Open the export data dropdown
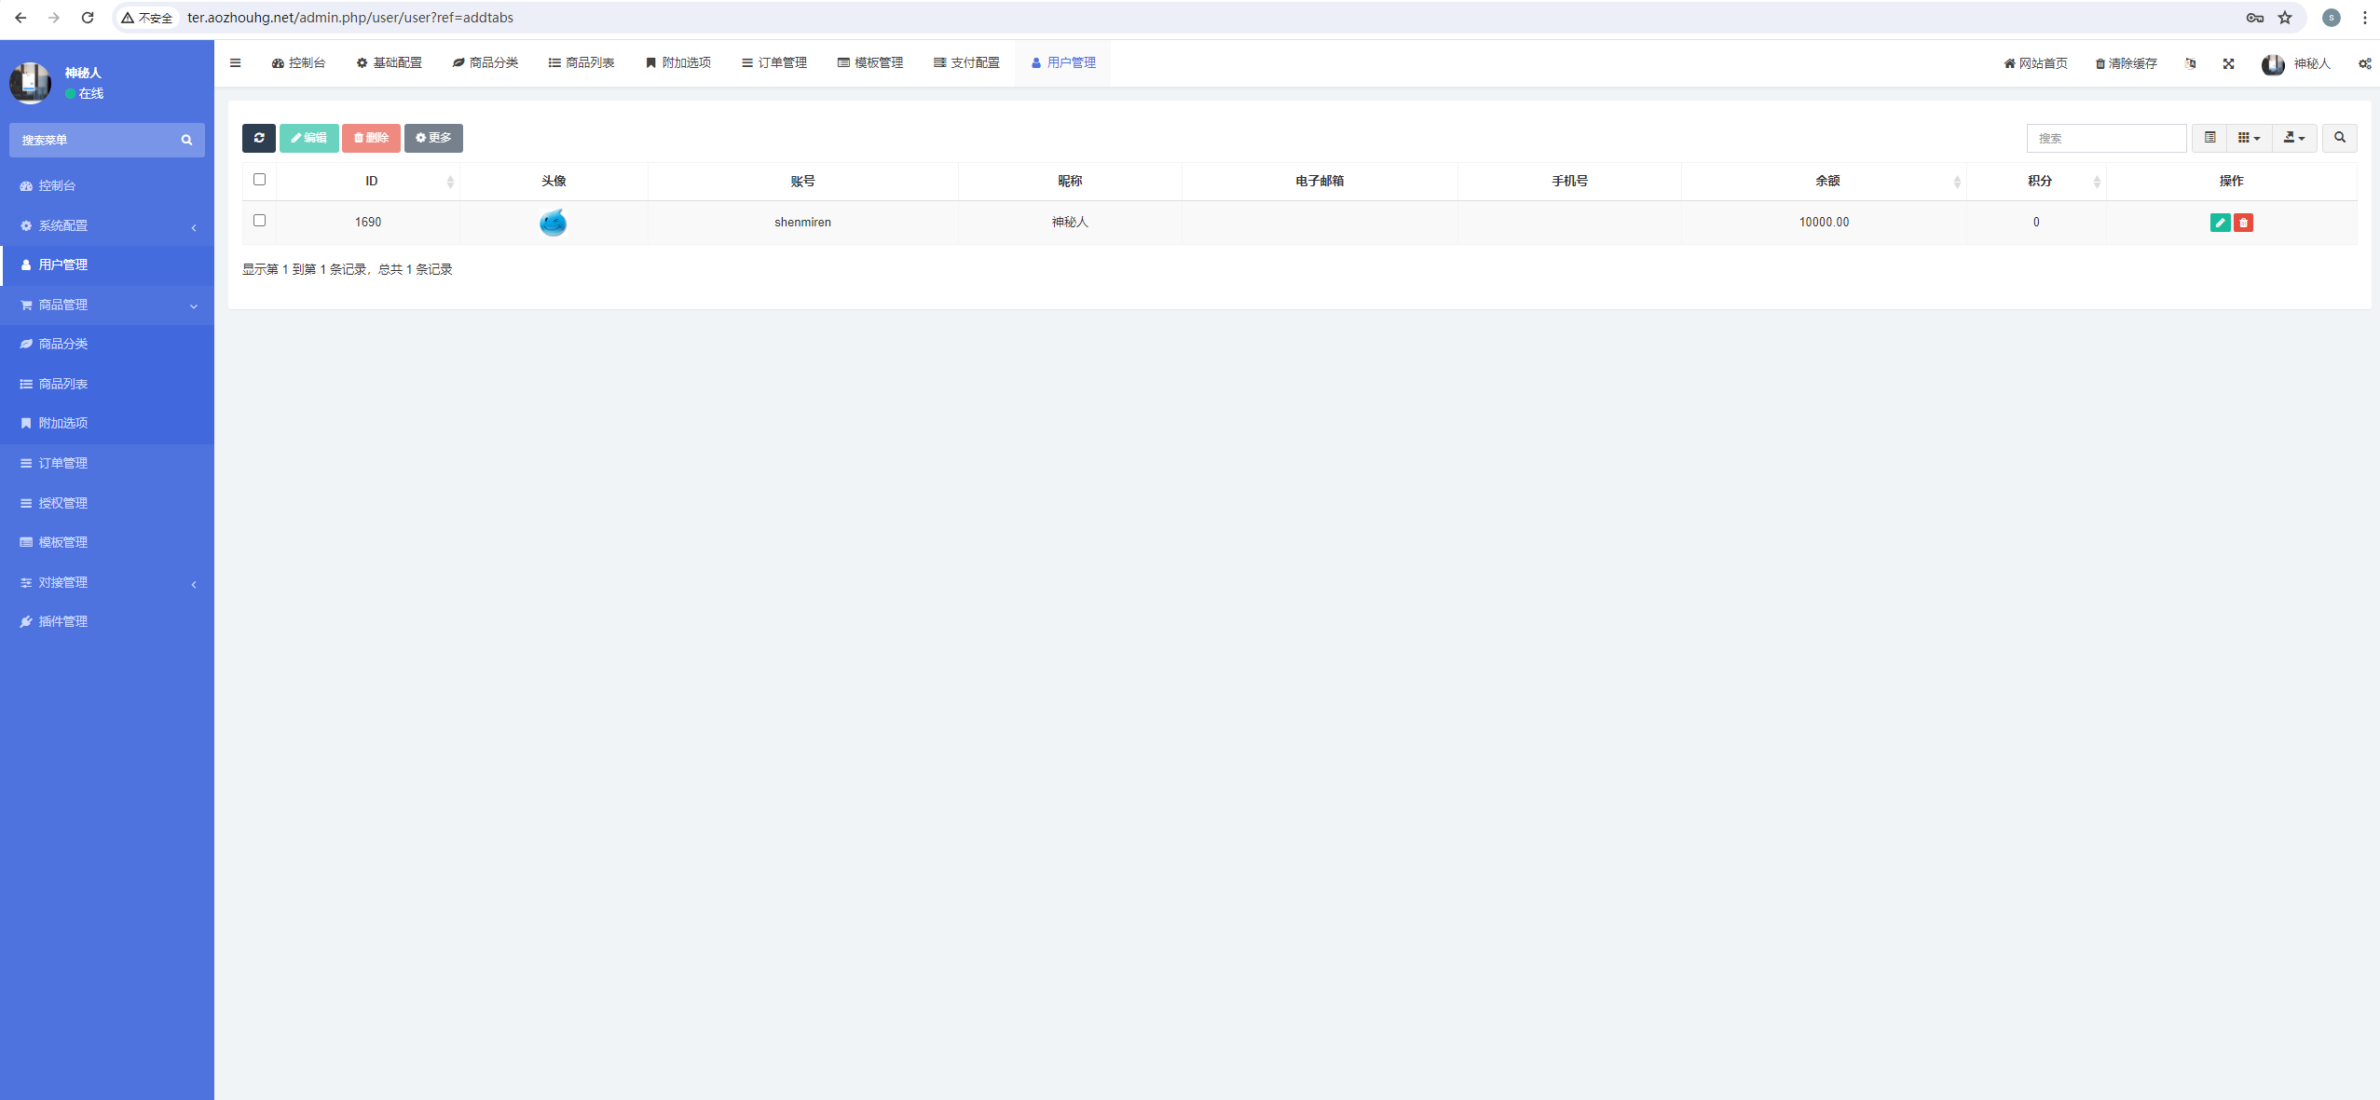The width and height of the screenshot is (2380, 1100). [2294, 138]
